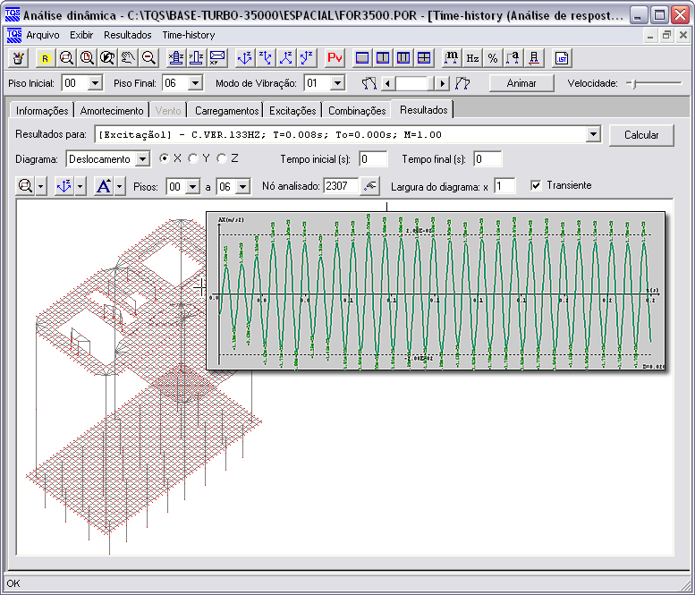This screenshot has height=595, width=695.
Task: Click the text size 'A' icon
Action: [x=102, y=186]
